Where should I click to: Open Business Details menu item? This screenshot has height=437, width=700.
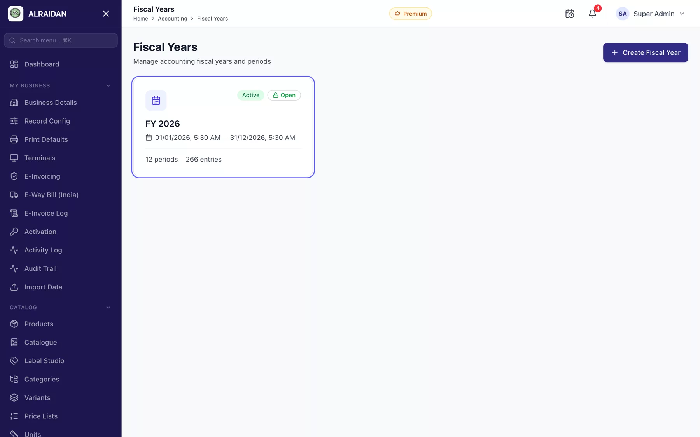[61, 103]
